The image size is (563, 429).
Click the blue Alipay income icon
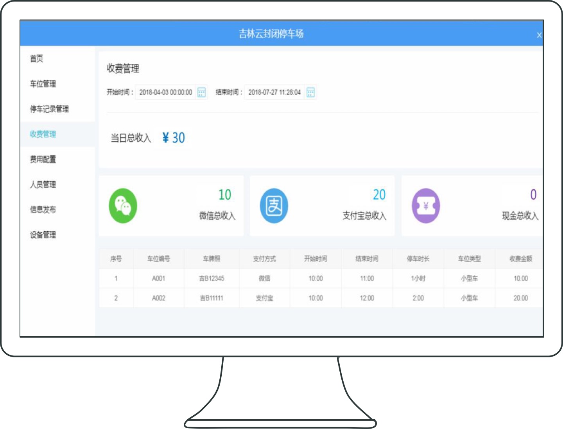click(x=274, y=206)
